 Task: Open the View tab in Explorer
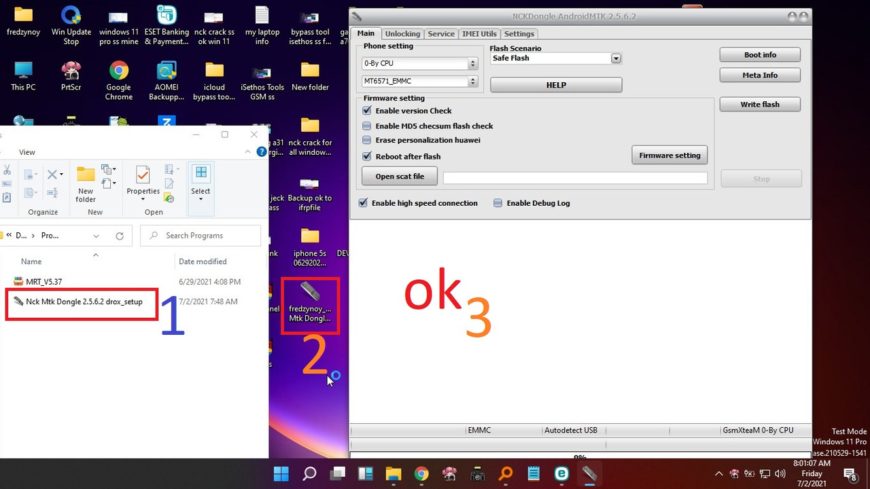27,152
